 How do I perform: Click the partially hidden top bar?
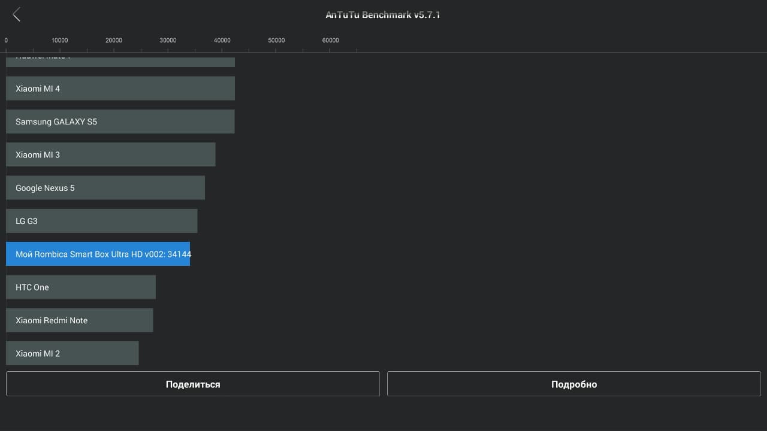[120, 60]
